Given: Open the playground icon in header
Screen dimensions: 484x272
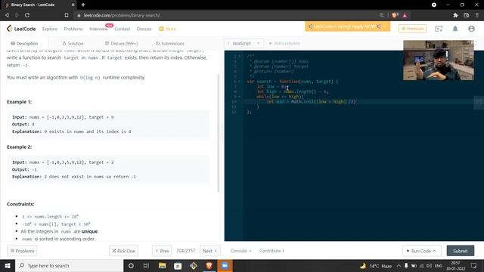Looking at the screenshot, I should point(439,29).
